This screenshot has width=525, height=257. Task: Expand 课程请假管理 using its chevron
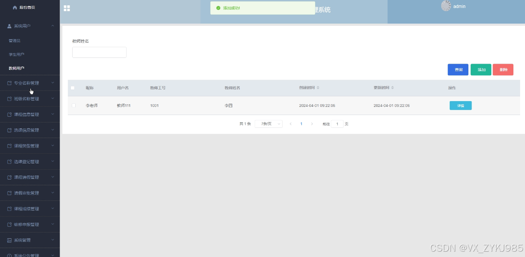click(x=53, y=177)
